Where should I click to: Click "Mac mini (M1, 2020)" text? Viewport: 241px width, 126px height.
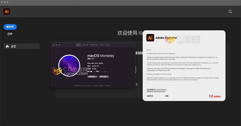tap(95, 63)
